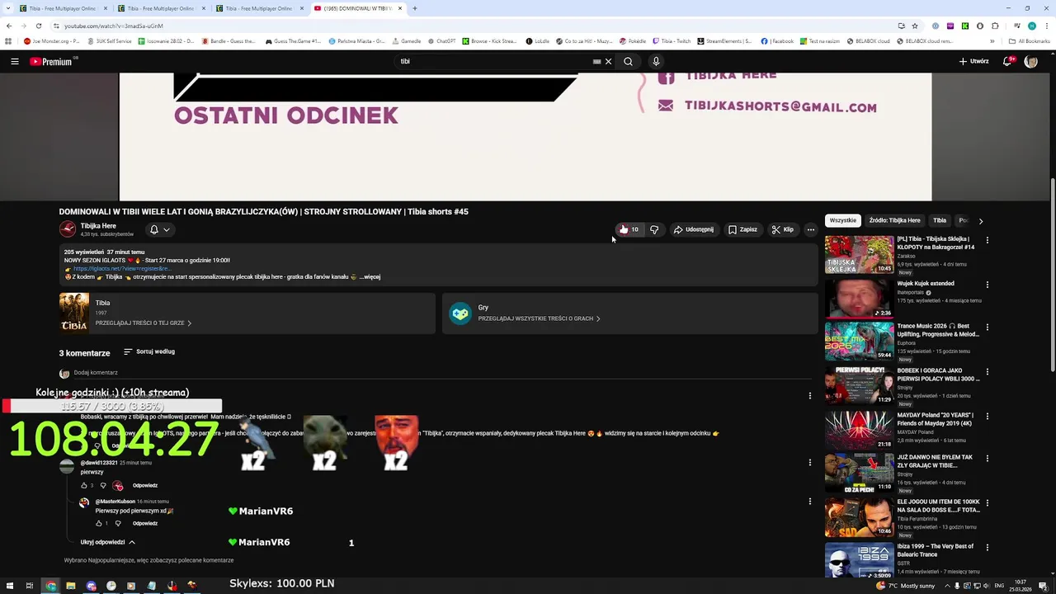The height and width of the screenshot is (594, 1056).
Task: Reply to MasterKubson's comment
Action: pos(145,523)
